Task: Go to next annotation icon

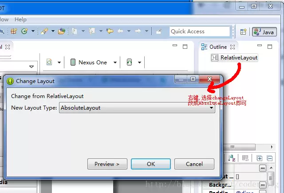Action: 74,32
